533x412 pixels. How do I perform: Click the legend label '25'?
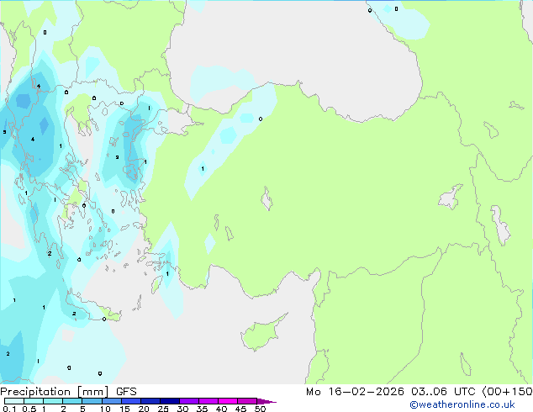tap(163, 409)
